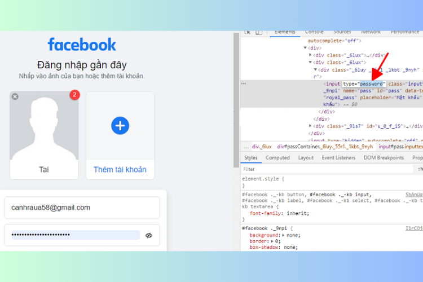
Task: Collapse the div node below autocomplete
Action: click(305, 48)
